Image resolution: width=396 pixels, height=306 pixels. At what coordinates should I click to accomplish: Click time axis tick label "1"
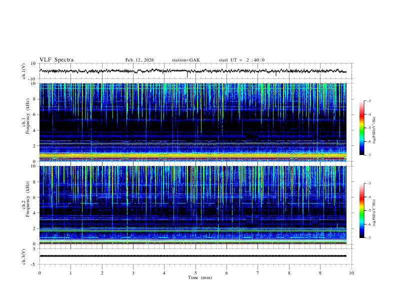pos(70,273)
